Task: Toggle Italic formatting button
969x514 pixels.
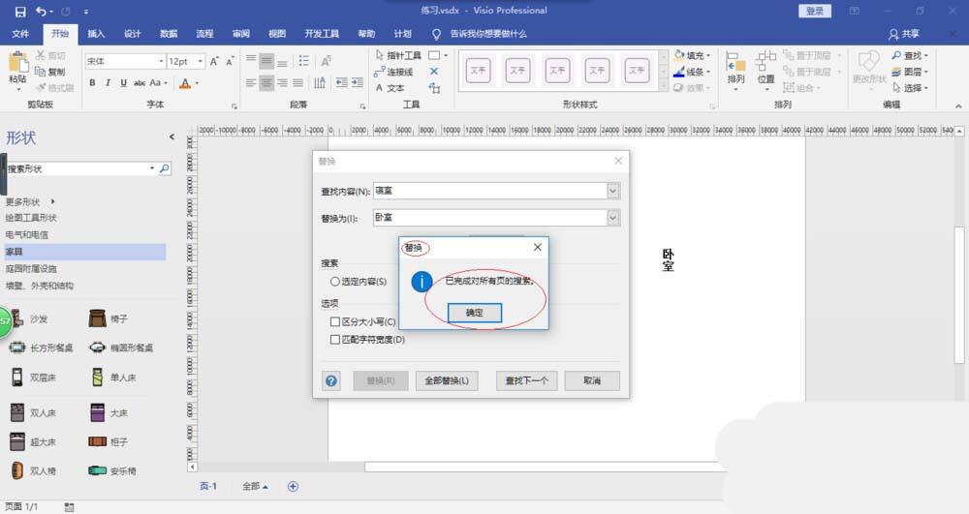Action: [108, 82]
